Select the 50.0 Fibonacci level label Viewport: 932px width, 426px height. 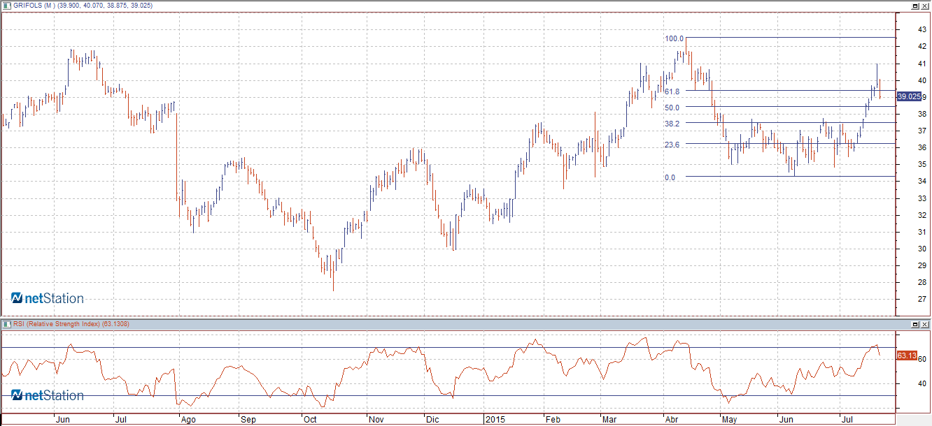coord(672,108)
